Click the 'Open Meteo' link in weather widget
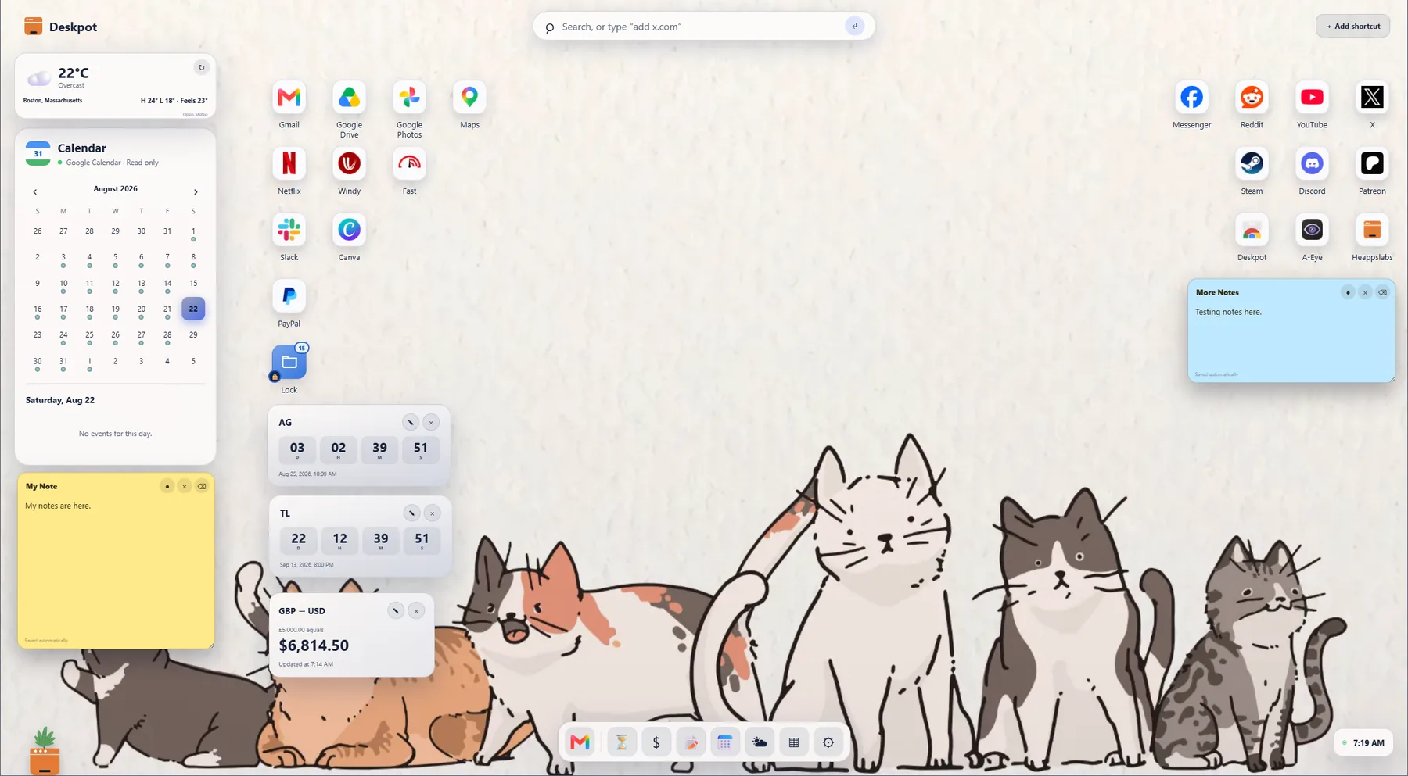The width and height of the screenshot is (1408, 776). click(x=195, y=114)
